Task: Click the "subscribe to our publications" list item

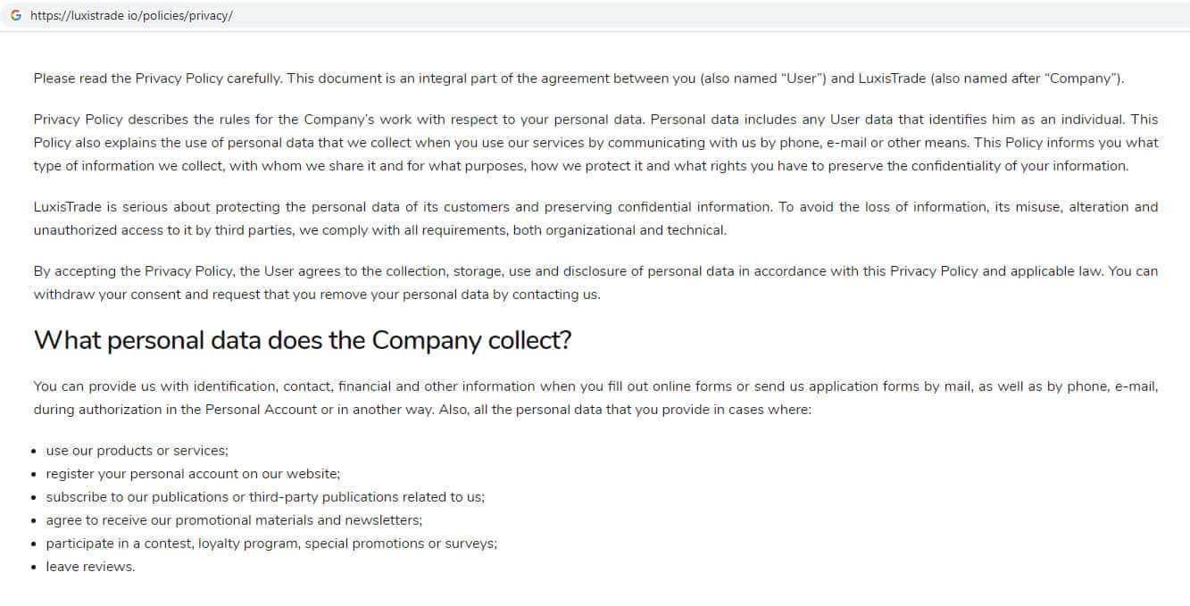Action: coord(265,497)
